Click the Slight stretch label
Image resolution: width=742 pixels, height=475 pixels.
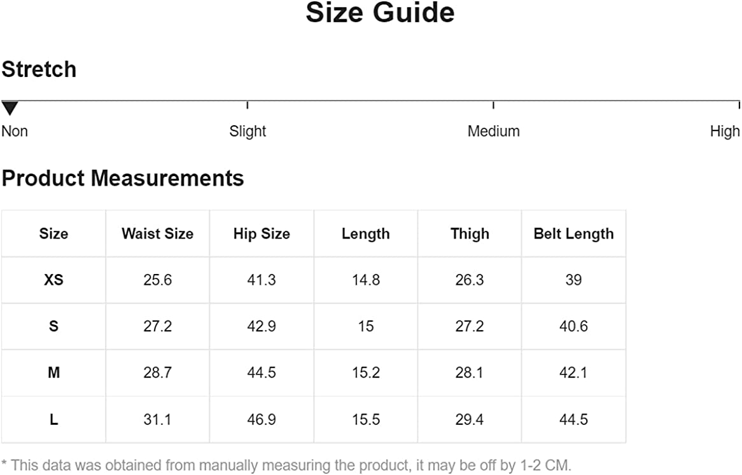(248, 131)
